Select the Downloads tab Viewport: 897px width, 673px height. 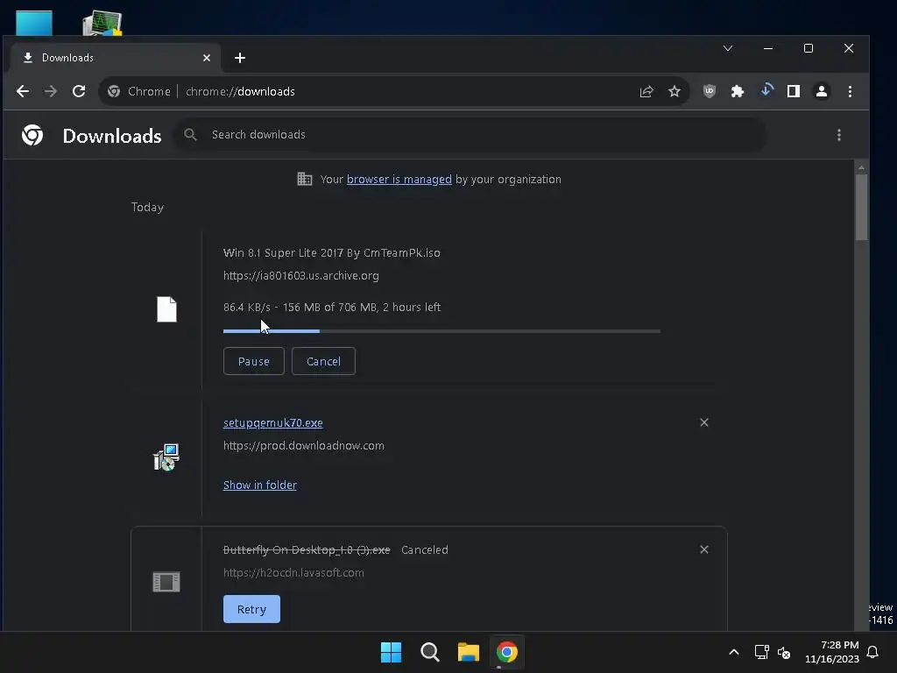point(115,58)
